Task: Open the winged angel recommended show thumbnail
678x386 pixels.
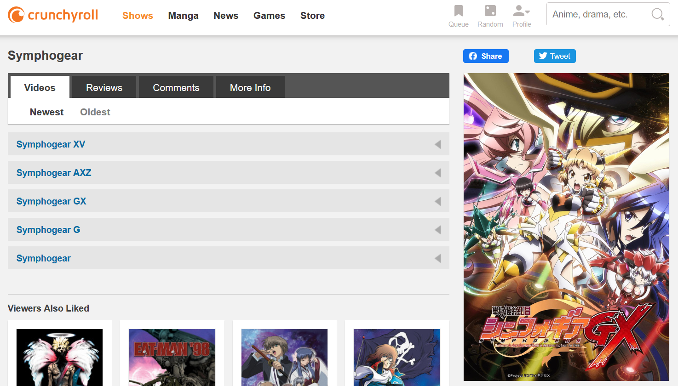Action: click(60, 358)
